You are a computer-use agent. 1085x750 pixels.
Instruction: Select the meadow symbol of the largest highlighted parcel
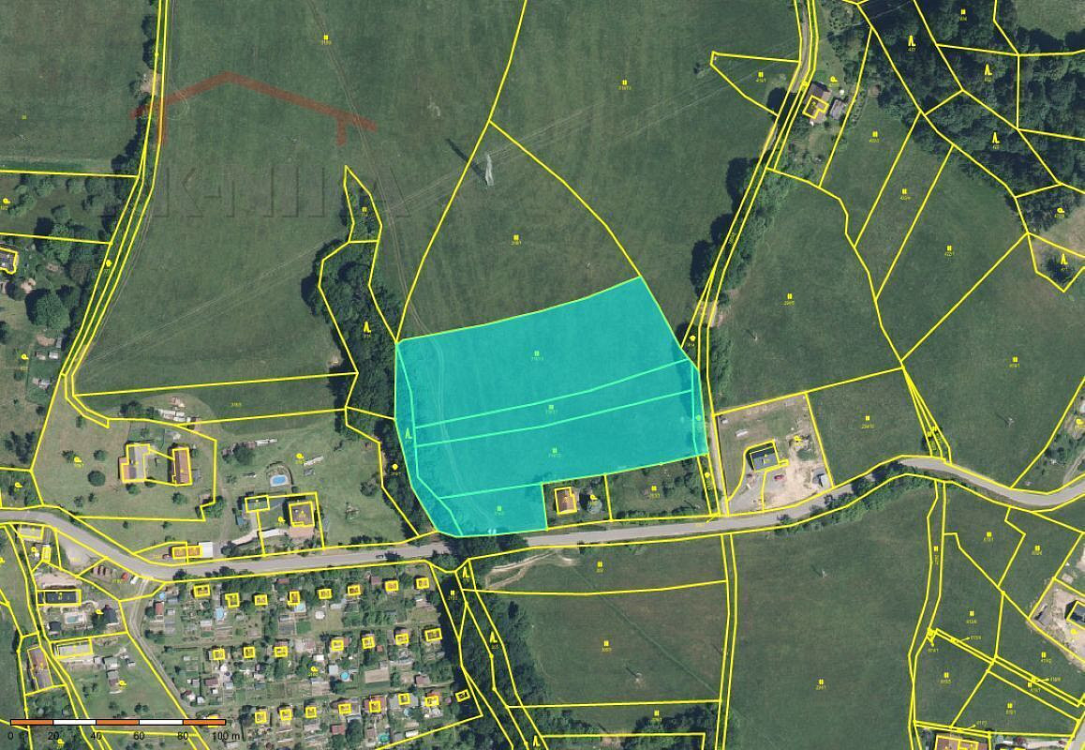[x=536, y=353]
